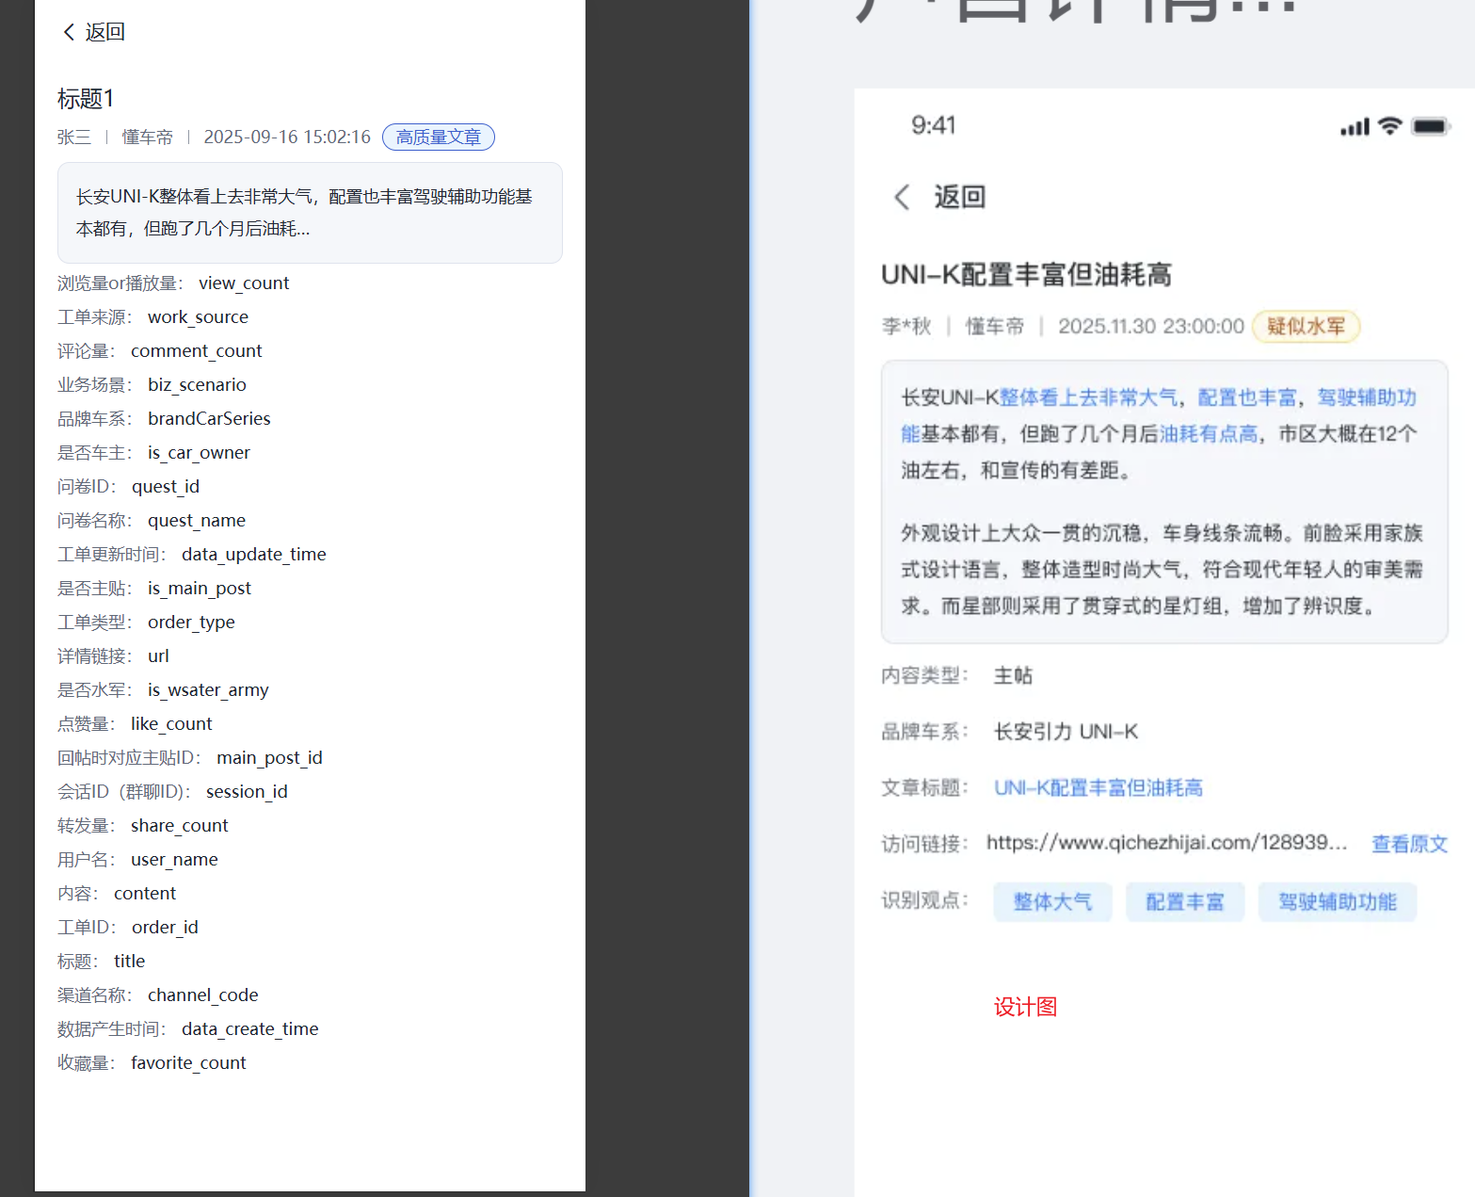Click the timestamp 2025.11.30 23:00:00

(1151, 327)
